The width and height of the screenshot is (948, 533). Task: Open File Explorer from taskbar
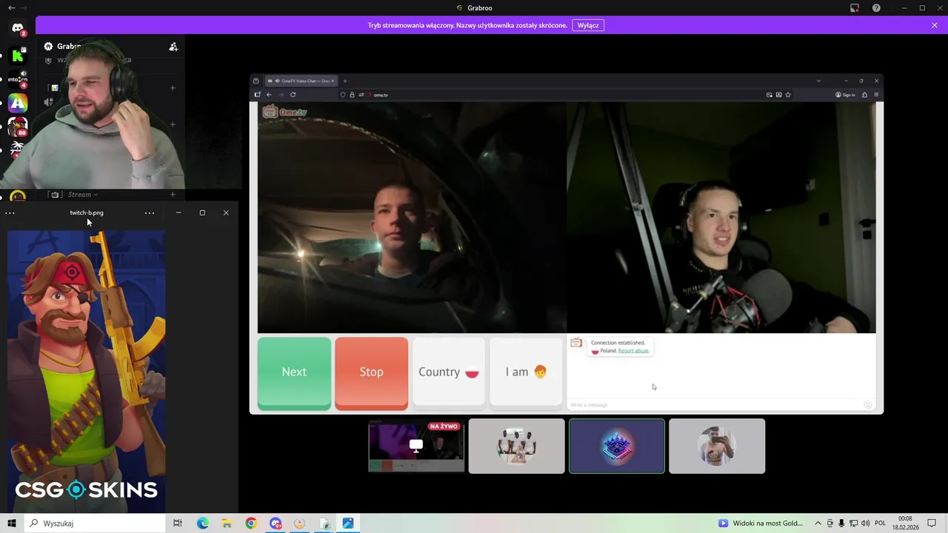[x=227, y=523]
